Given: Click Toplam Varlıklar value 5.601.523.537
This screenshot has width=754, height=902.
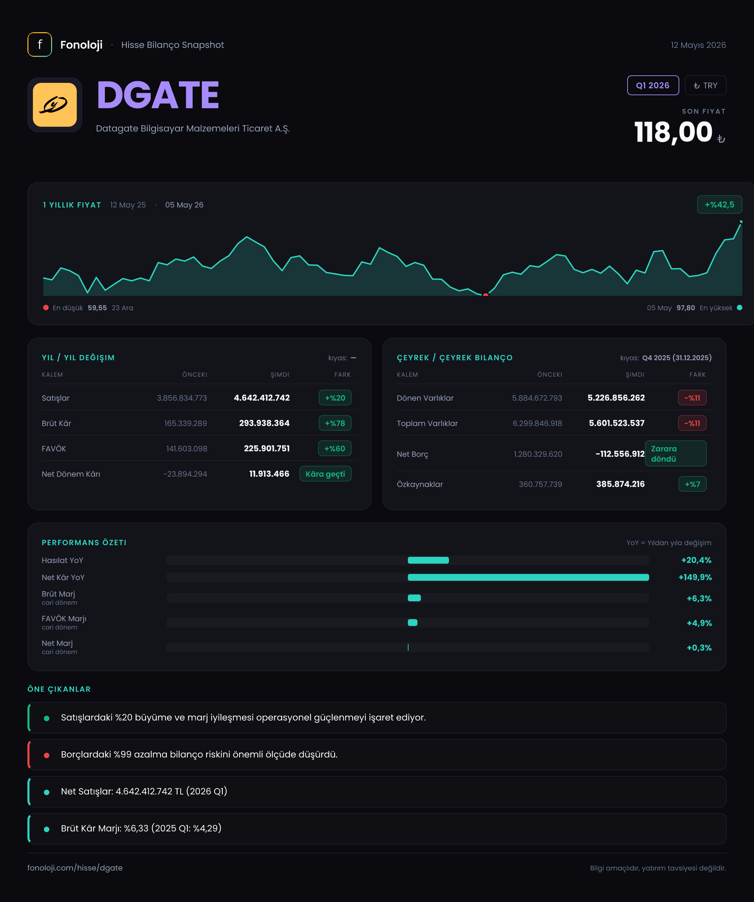Looking at the screenshot, I should [617, 423].
